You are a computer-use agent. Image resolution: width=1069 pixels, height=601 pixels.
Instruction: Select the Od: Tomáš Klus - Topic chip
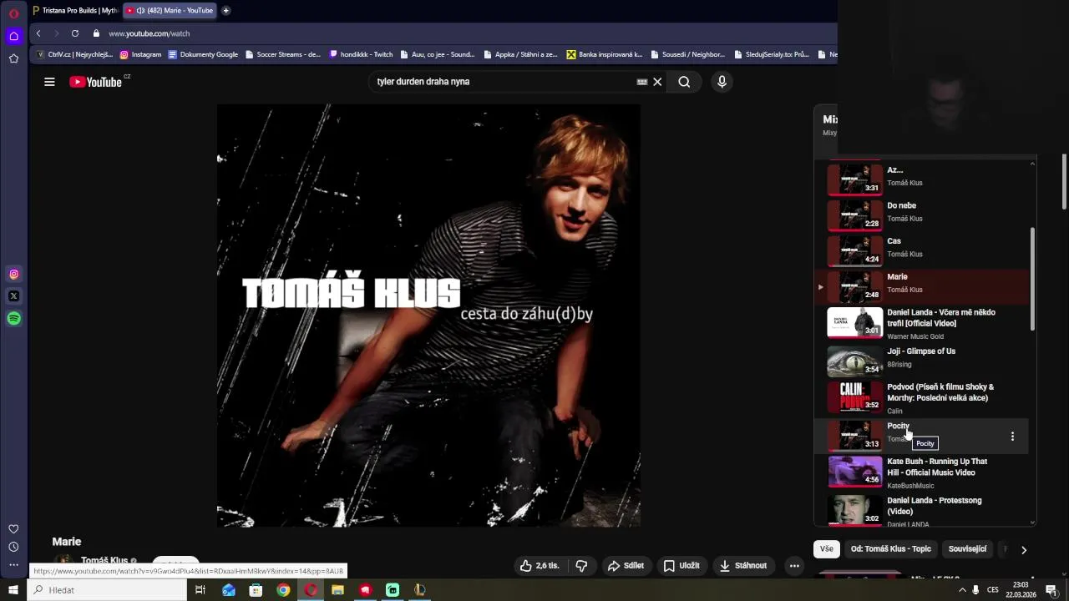pos(890,549)
